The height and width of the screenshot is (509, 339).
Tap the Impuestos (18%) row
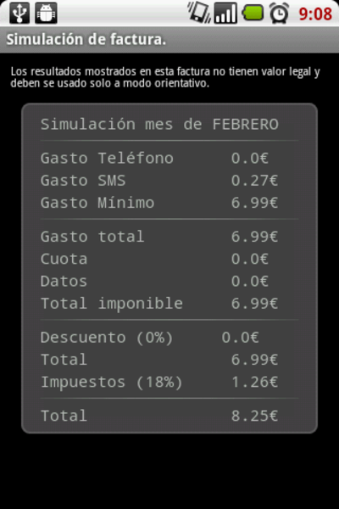coord(159,382)
